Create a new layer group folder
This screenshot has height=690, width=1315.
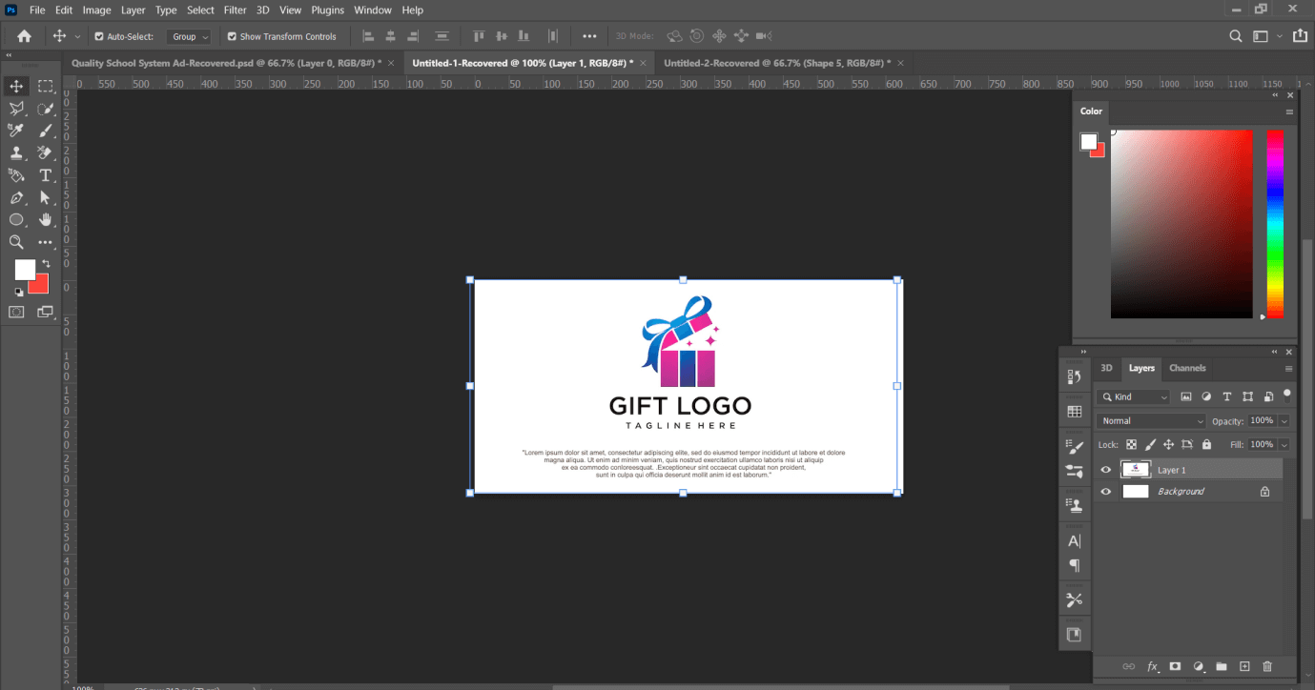[x=1222, y=666]
